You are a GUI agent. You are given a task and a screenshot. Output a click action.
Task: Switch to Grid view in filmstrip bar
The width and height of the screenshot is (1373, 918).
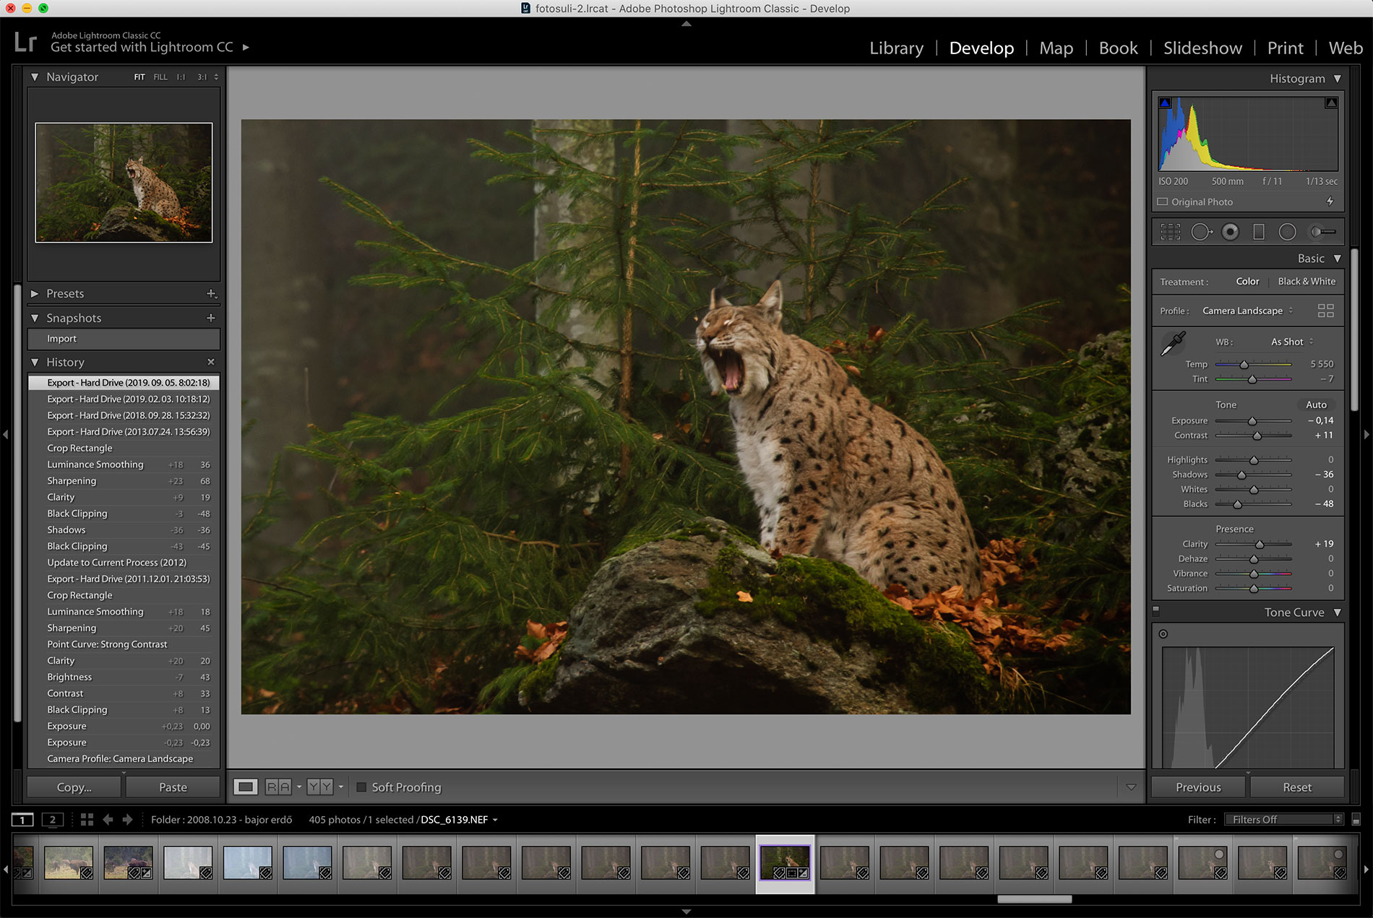(87, 819)
